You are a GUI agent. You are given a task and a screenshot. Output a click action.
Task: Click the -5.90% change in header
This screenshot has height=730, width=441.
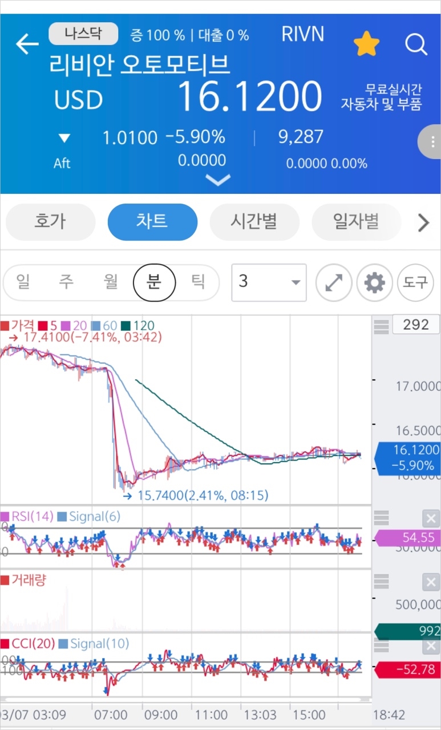point(195,137)
